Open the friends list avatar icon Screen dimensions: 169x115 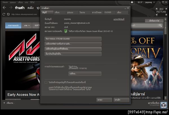pyautogui.click(x=164, y=105)
